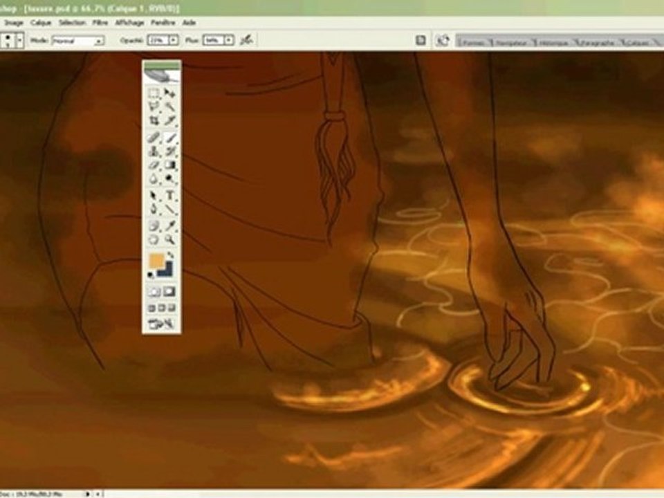Select the Magic Wand tool
664x498 pixels.
170,107
